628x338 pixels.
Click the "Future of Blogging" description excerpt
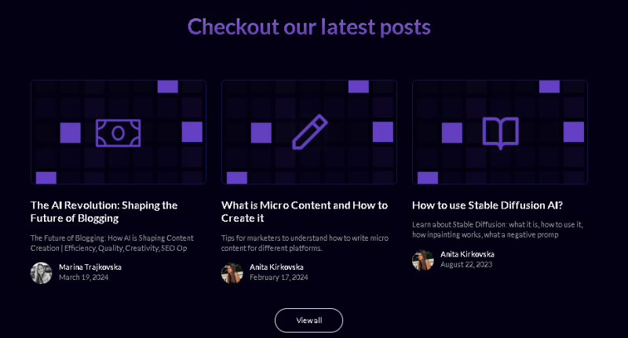click(x=111, y=242)
